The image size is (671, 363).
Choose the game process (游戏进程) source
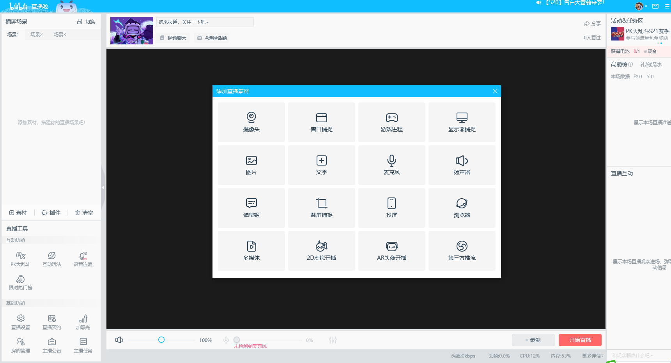391,122
